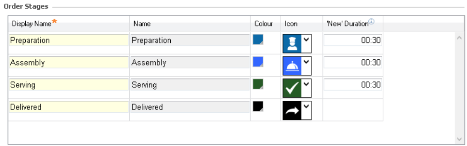Click the scroll down arrow of the list

[459, 138]
